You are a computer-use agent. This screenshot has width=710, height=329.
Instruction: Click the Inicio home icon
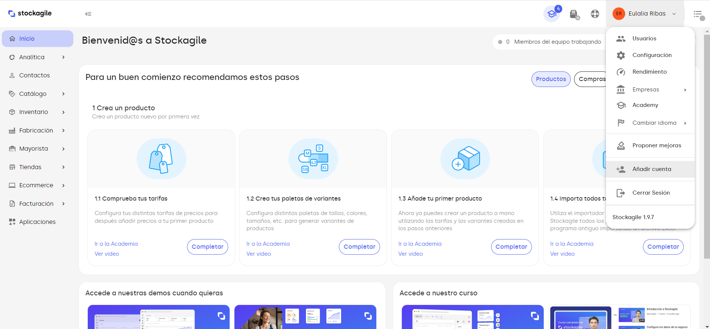click(x=12, y=38)
